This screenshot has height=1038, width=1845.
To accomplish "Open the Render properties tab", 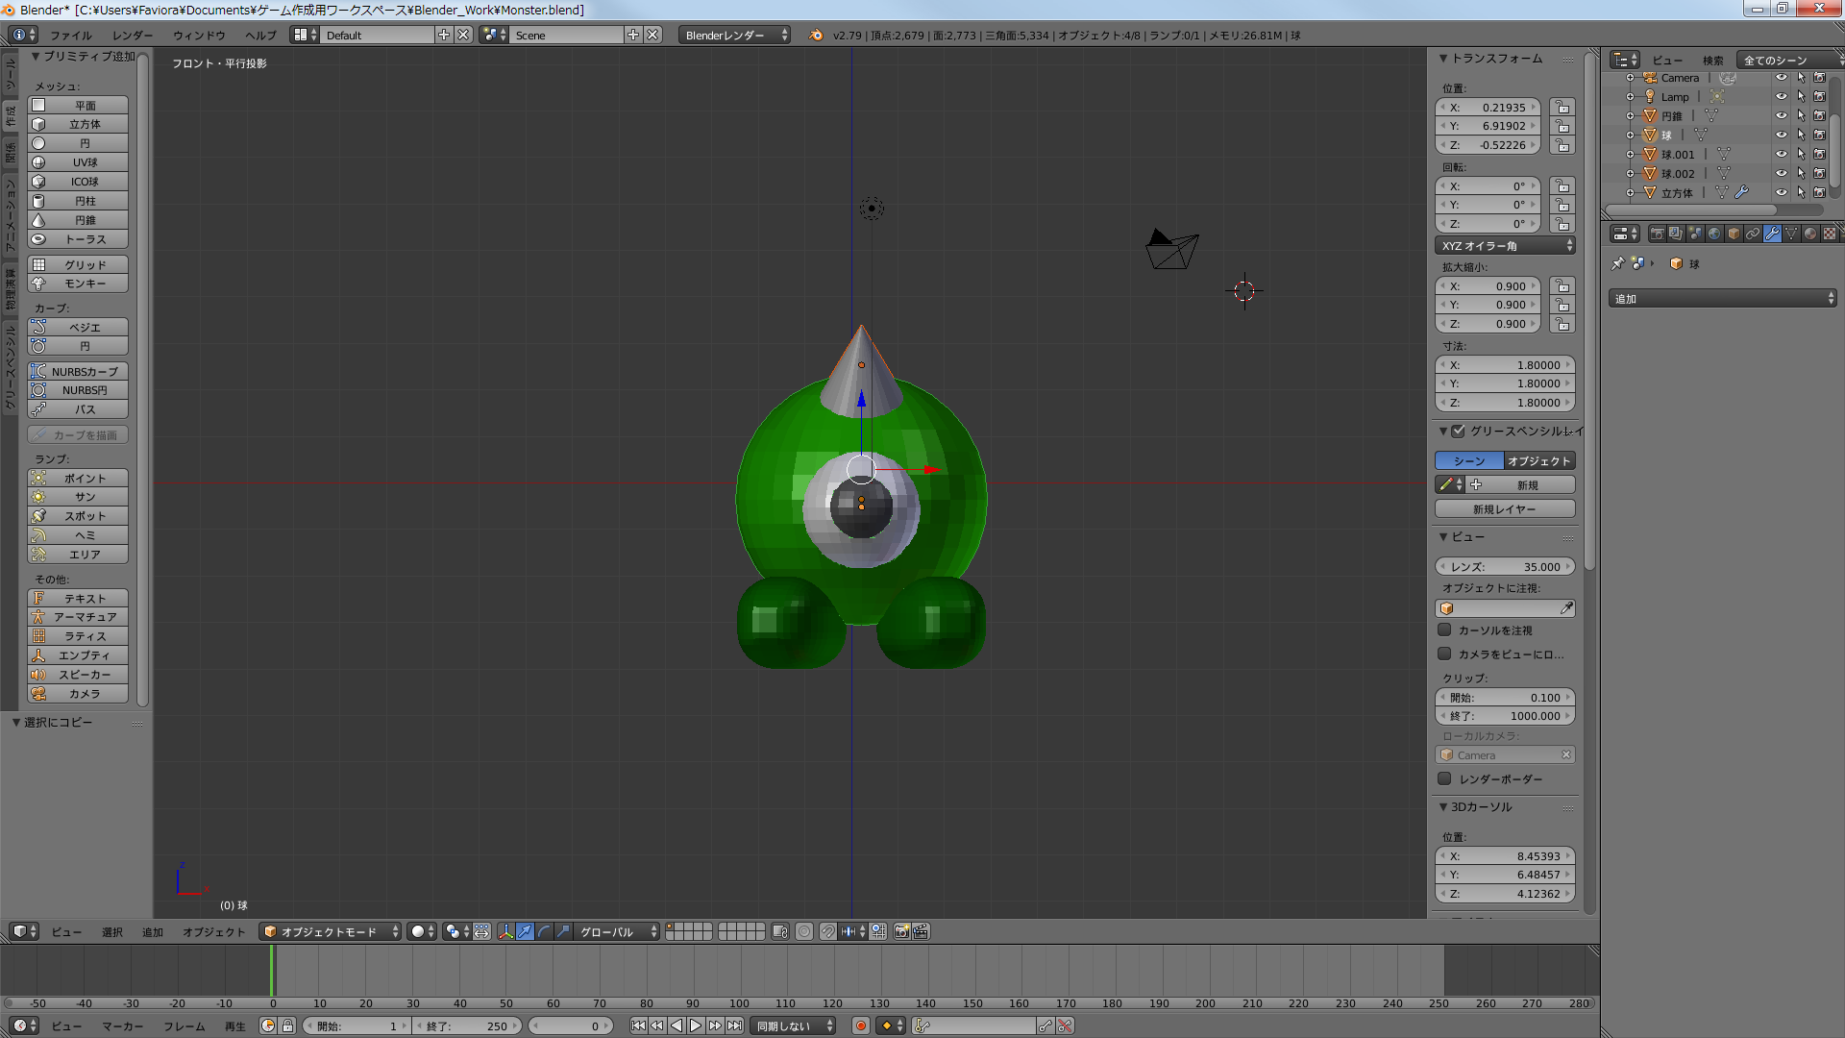I will (x=1657, y=234).
